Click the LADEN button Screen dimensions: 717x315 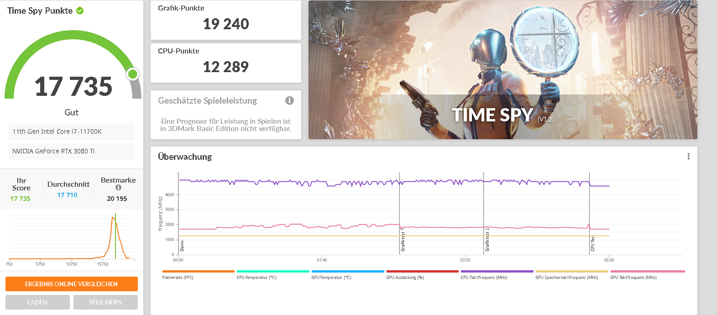click(37, 302)
